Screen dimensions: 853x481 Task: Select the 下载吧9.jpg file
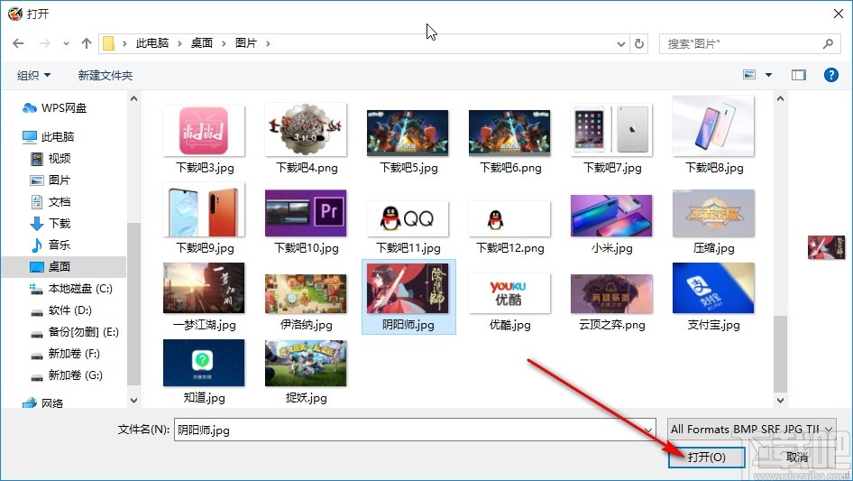pos(204,219)
